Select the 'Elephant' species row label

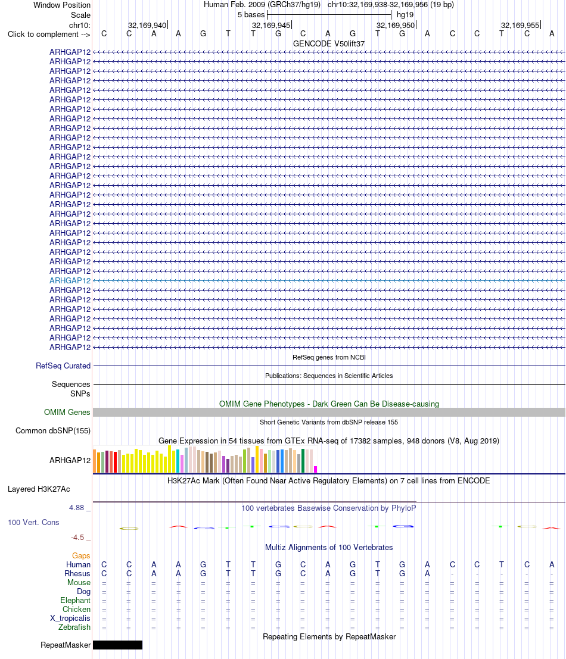(75, 600)
